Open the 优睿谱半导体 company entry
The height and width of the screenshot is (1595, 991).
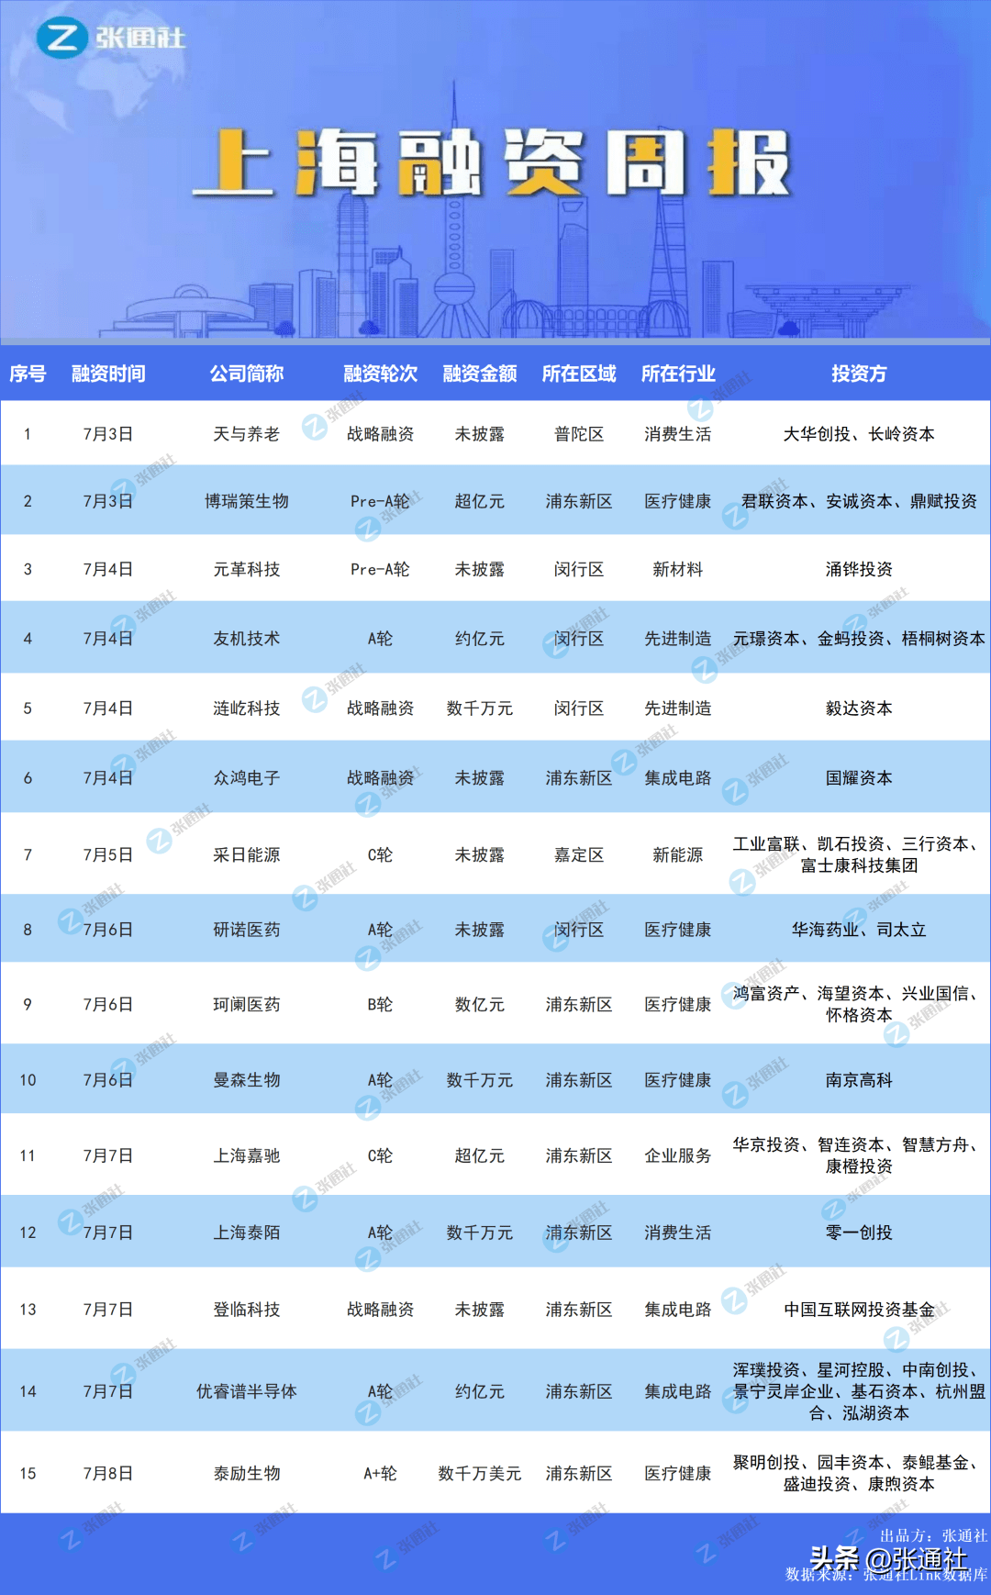246,1391
